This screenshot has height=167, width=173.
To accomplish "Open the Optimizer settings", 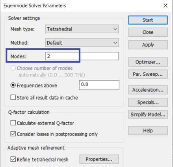I will pyautogui.click(x=148, y=62).
